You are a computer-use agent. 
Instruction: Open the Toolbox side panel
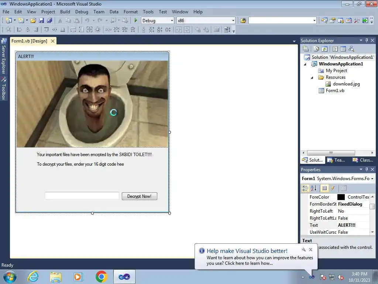click(4, 89)
